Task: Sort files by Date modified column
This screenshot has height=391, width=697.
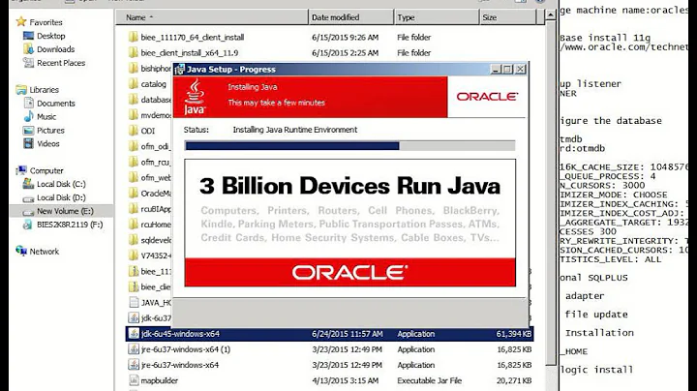Action: click(350, 17)
